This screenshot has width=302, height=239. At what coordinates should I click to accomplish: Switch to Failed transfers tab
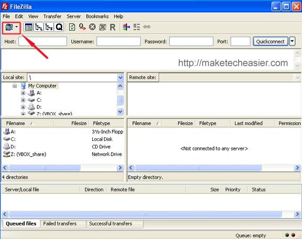click(63, 224)
